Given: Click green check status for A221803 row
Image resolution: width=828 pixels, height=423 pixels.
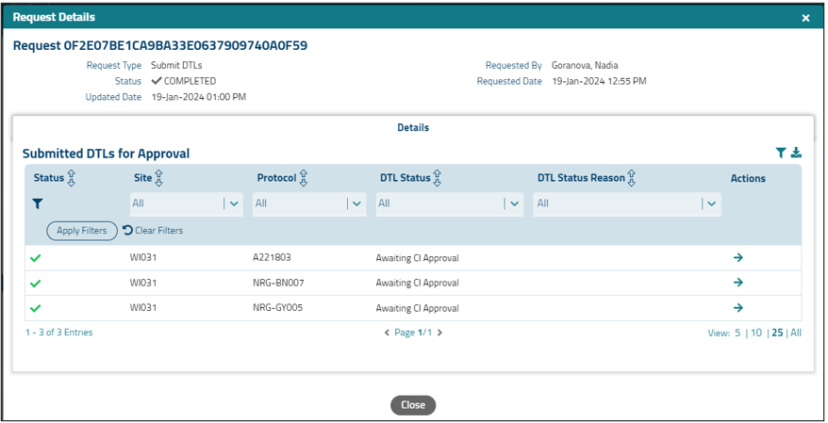Looking at the screenshot, I should coord(36,258).
